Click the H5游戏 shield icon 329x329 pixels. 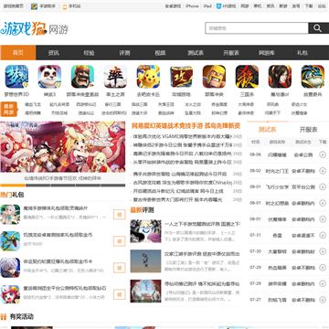pyautogui.click(x=218, y=6)
